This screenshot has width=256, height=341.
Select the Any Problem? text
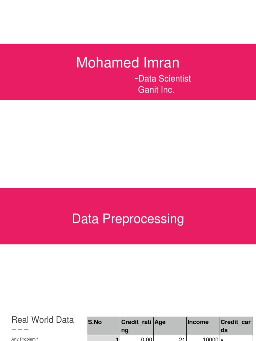click(25, 339)
